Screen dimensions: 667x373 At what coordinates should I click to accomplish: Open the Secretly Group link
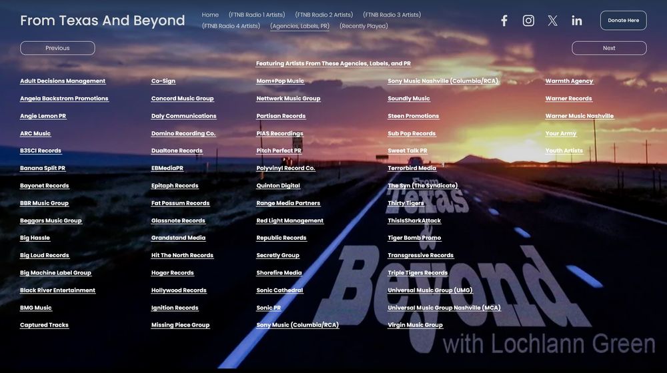coord(277,255)
